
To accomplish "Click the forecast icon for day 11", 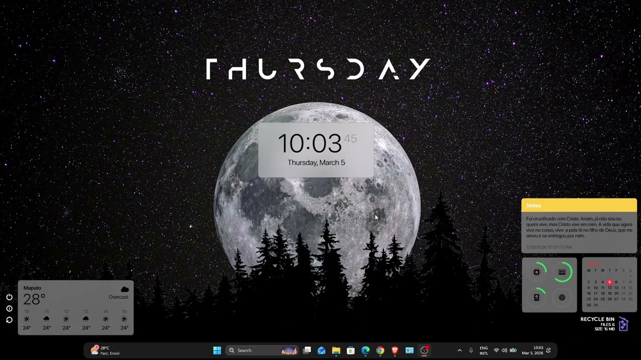I will tap(47, 319).
